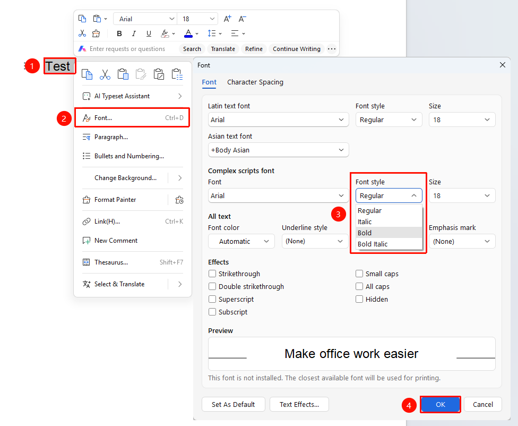Open the Latin text font dropdown
The height and width of the screenshot is (426, 518).
point(278,120)
